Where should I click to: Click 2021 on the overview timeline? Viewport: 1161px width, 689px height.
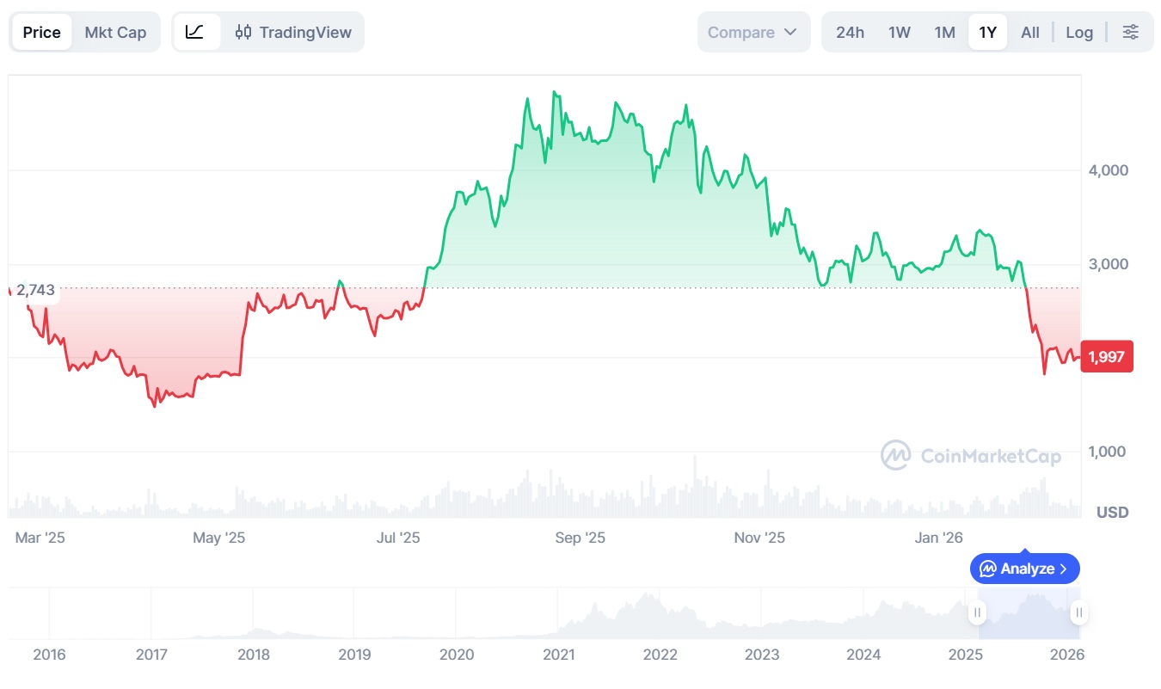tap(559, 655)
